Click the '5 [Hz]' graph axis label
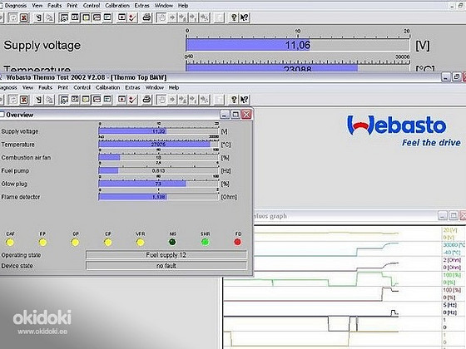This screenshot has width=466, height=349. [450, 305]
